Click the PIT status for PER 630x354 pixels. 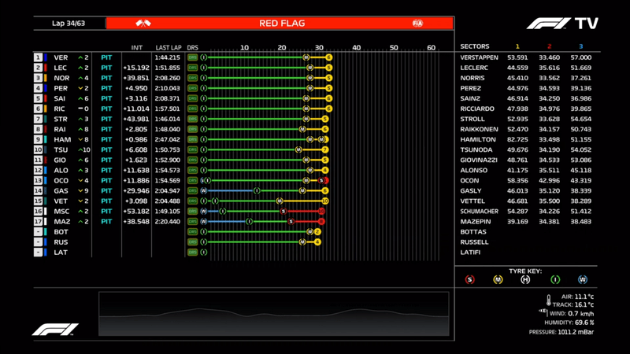(106, 88)
